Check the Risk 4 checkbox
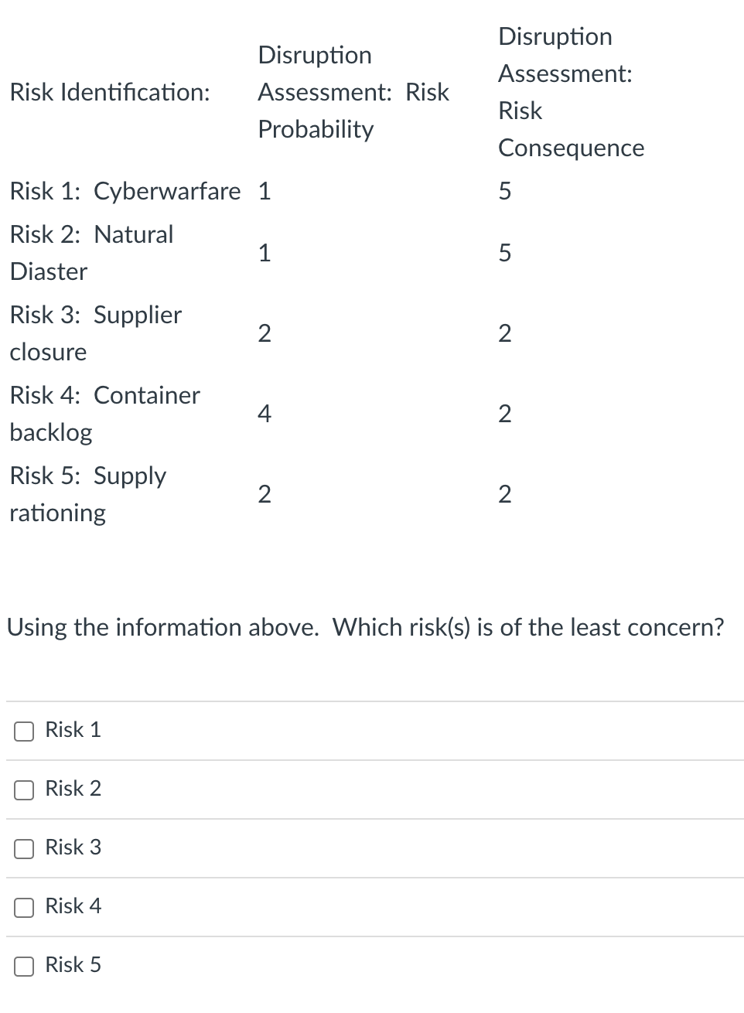744x1013 pixels. [23, 907]
